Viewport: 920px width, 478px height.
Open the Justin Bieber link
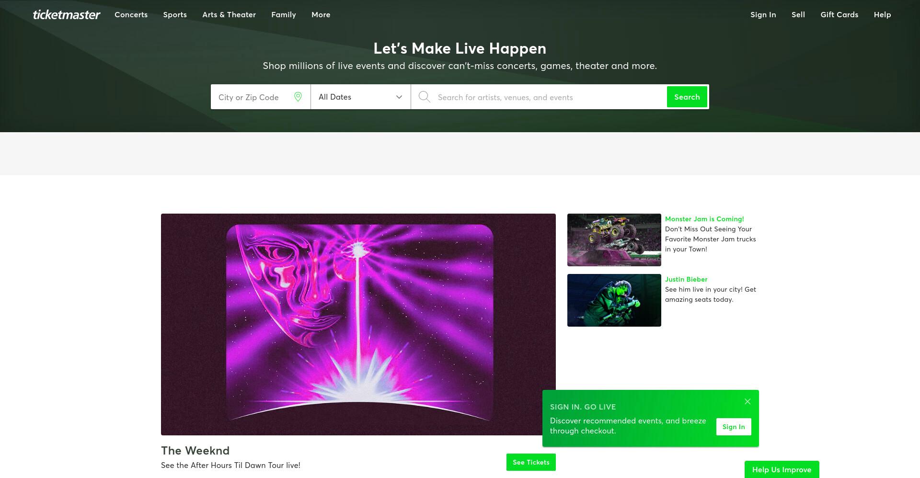tap(686, 279)
